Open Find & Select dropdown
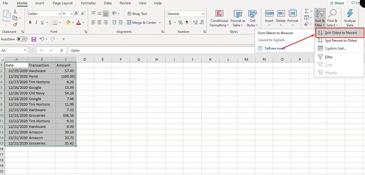Image resolution: width=365 pixels, height=175 pixels. tap(332, 18)
